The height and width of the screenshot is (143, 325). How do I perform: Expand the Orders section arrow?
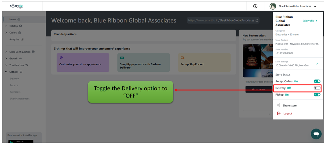point(6,33)
